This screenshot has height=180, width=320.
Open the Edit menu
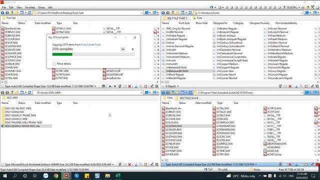pyautogui.click(x=11, y=7)
